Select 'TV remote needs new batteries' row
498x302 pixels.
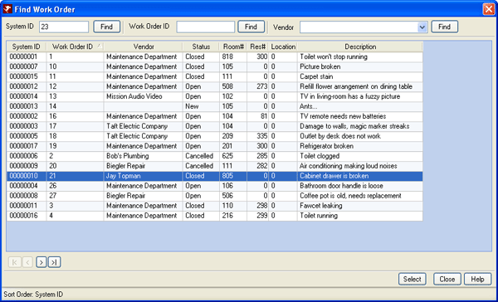tap(215, 116)
